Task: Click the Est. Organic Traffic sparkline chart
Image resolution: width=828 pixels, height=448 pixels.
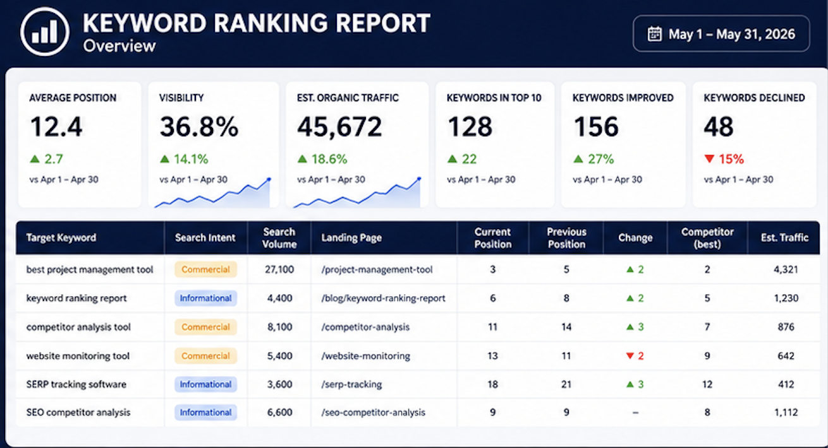Action: coord(357,193)
